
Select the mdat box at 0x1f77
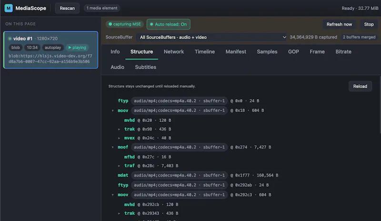click(x=123, y=175)
